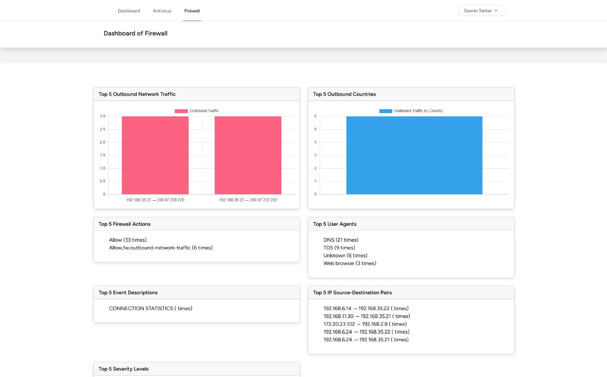
Task: Click the CONNECTION STATISTICS event description
Action: (x=150, y=309)
